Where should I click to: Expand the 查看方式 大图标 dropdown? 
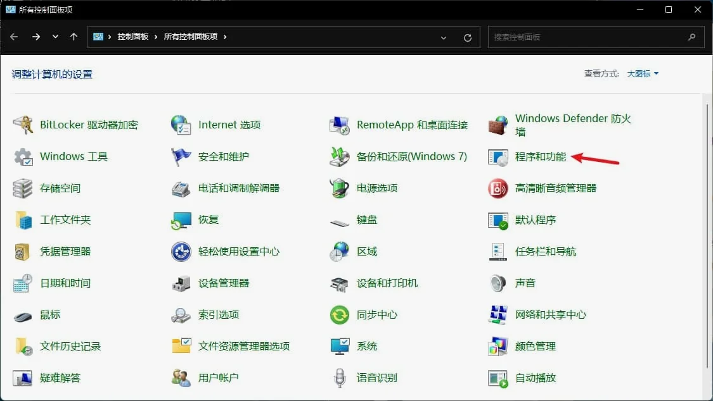click(643, 73)
